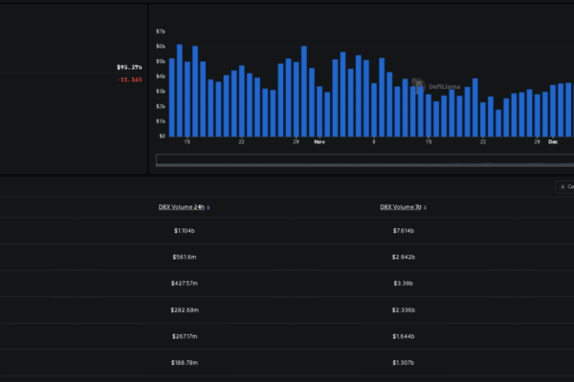The image size is (574, 382).
Task: Click the $561.6m 24h volume cell
Action: (x=184, y=257)
